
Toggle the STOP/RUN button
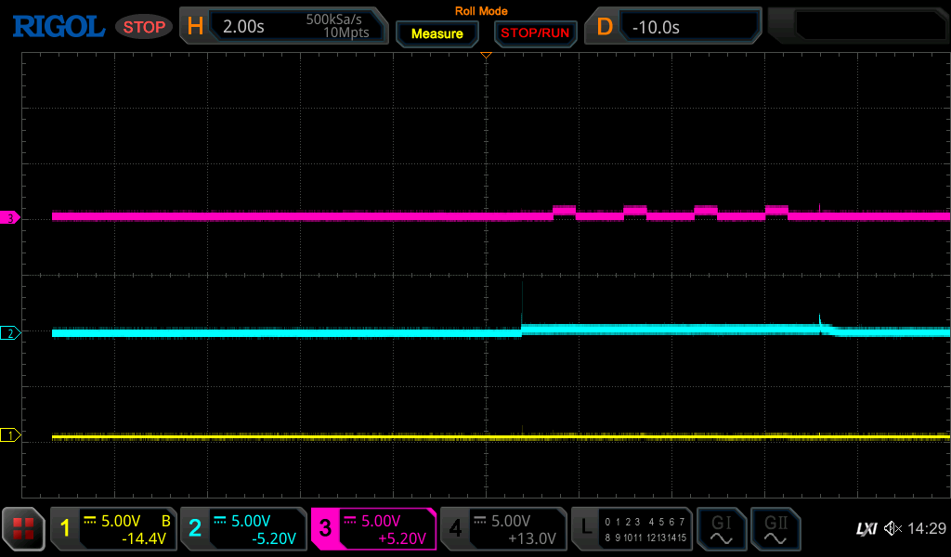click(x=535, y=33)
